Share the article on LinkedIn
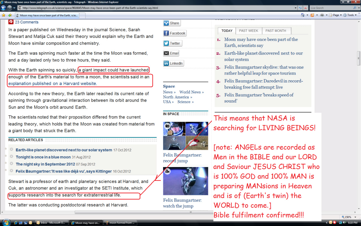Image resolution: width=361 pixels, height=226 pixels. (173, 63)
